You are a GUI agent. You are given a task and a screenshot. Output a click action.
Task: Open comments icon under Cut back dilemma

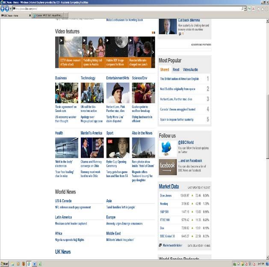pos(180,34)
